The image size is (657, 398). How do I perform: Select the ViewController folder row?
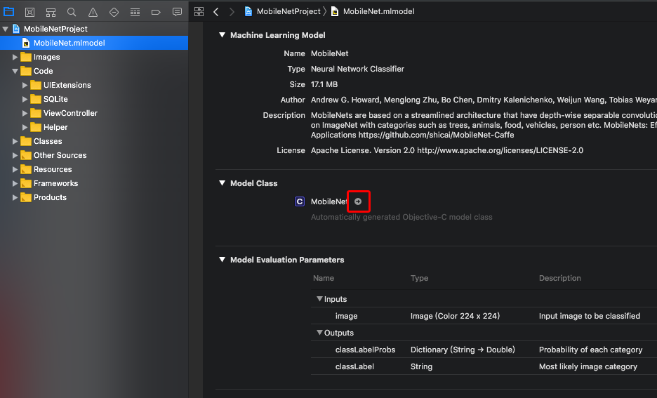tap(94, 113)
